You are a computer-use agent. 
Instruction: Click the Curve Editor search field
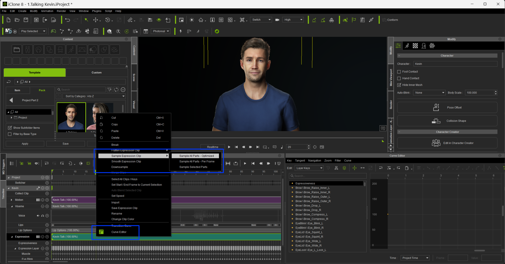click(327, 176)
